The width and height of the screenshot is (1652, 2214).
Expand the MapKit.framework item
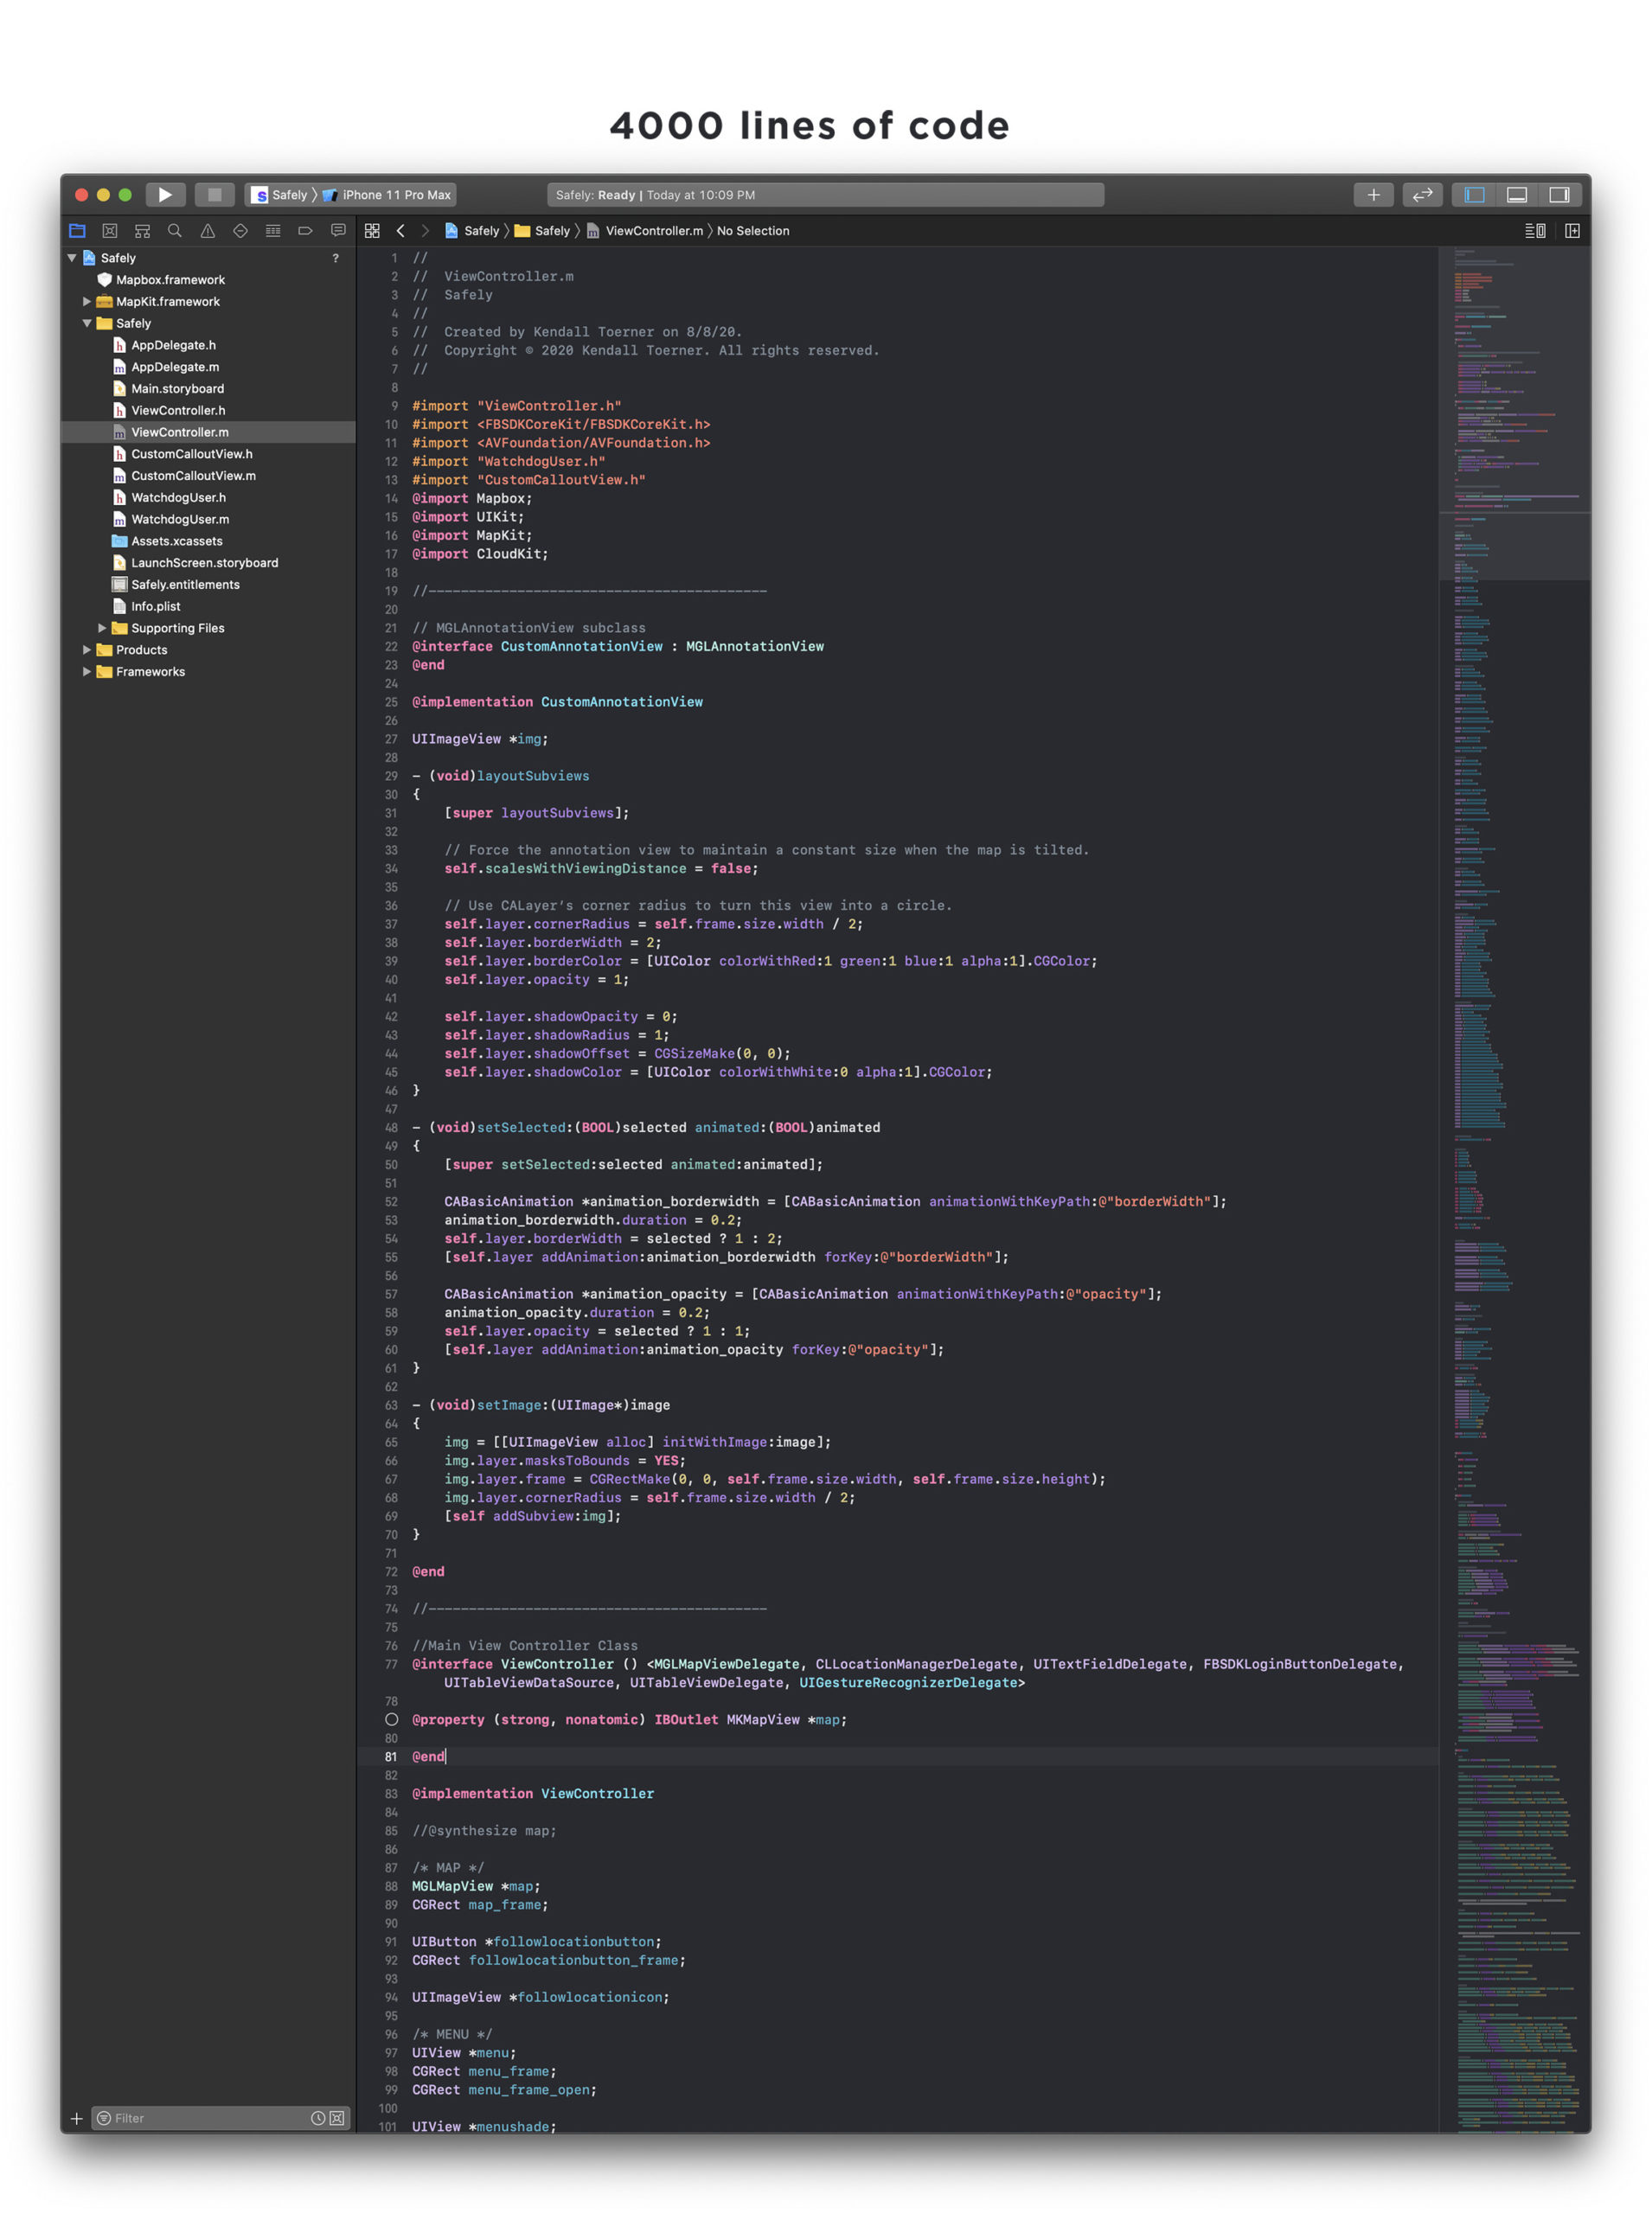click(x=87, y=301)
